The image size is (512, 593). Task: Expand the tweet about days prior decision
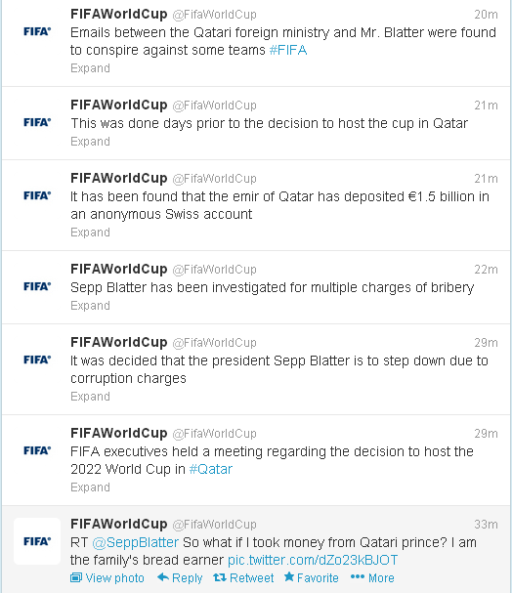(90, 142)
